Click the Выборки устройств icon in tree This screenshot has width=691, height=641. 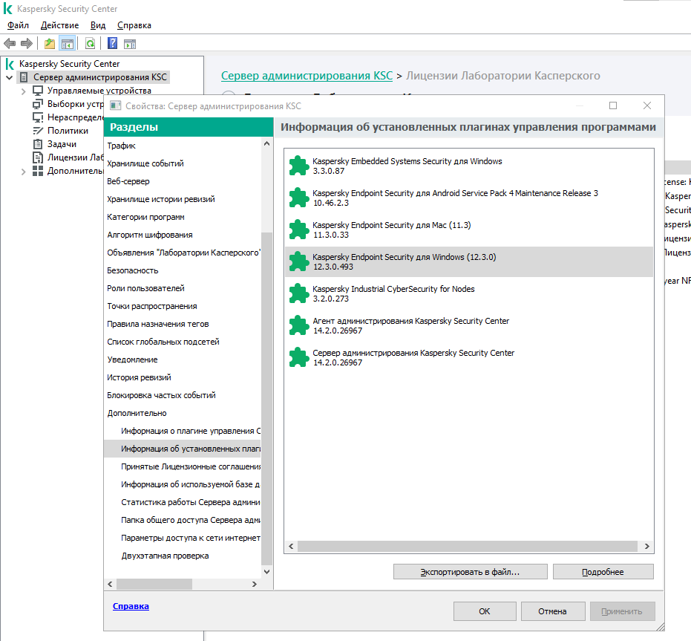(x=38, y=104)
